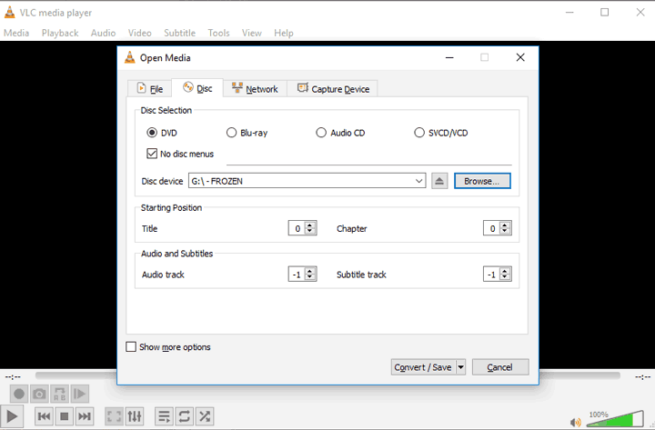Expand the Disc device dropdown
Viewport: 655px width, 430px height.
(418, 181)
